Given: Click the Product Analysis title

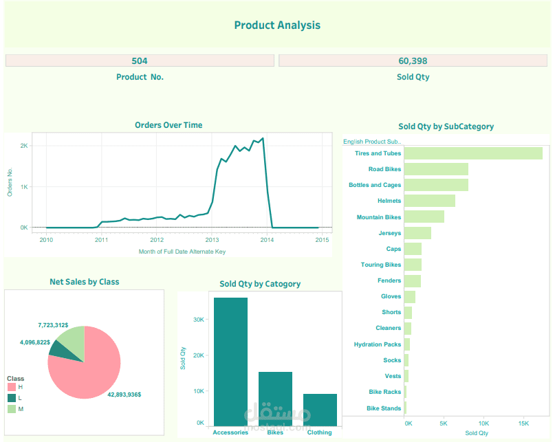Looking at the screenshot, I should pos(277,25).
